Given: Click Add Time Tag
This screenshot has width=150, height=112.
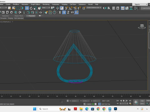Looking at the screenshot, I should click(x=106, y=104).
